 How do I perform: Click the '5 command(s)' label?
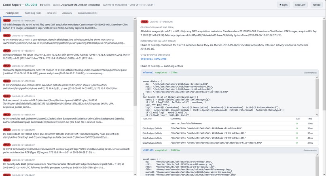pyautogui.click(x=310, y=73)
